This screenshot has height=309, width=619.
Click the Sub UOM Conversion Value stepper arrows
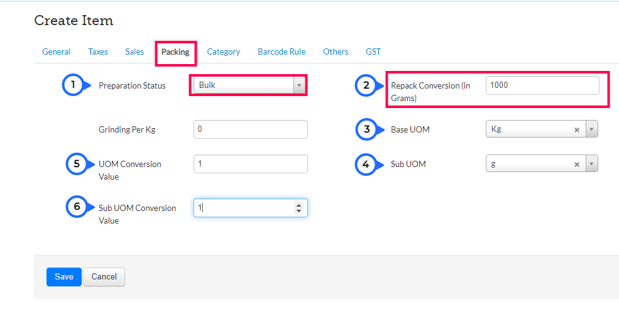299,208
